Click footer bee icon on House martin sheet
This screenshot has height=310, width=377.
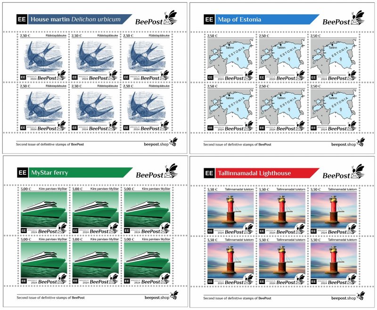[173, 142]
